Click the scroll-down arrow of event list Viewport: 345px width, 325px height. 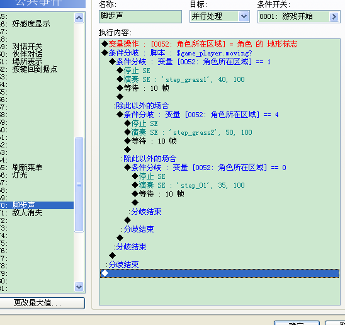coord(79,287)
